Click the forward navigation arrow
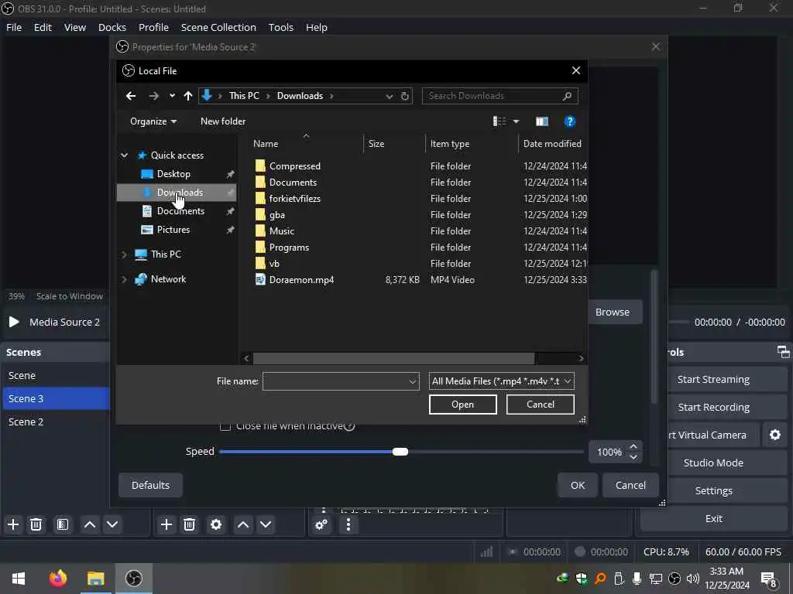 [154, 96]
